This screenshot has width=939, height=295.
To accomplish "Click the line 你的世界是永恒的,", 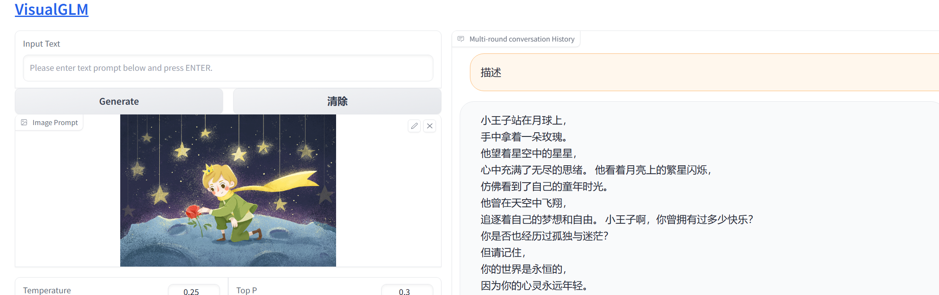I will pyautogui.click(x=523, y=269).
